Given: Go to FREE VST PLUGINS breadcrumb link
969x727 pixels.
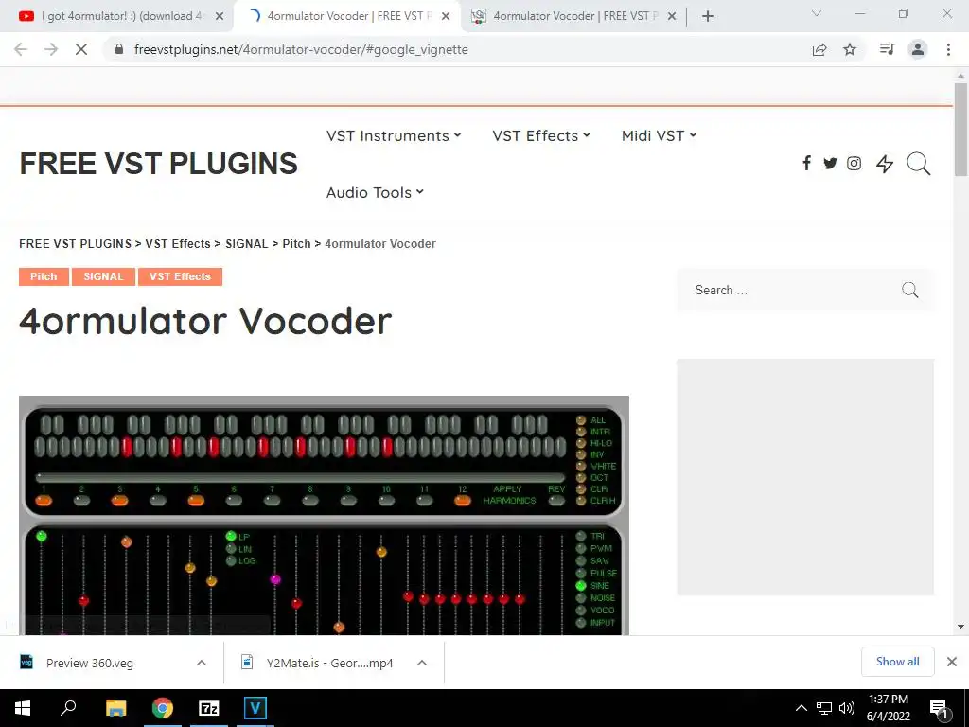Looking at the screenshot, I should (76, 243).
